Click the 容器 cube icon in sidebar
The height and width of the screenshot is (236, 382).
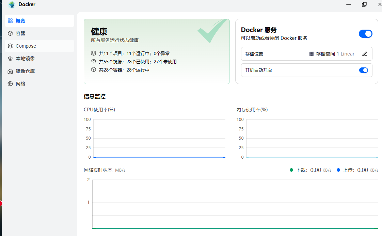(10, 33)
